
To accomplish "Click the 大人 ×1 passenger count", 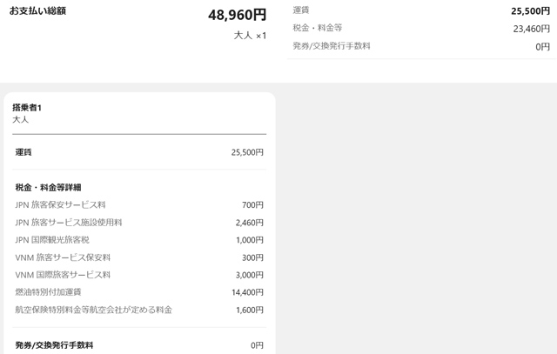I will (x=250, y=36).
